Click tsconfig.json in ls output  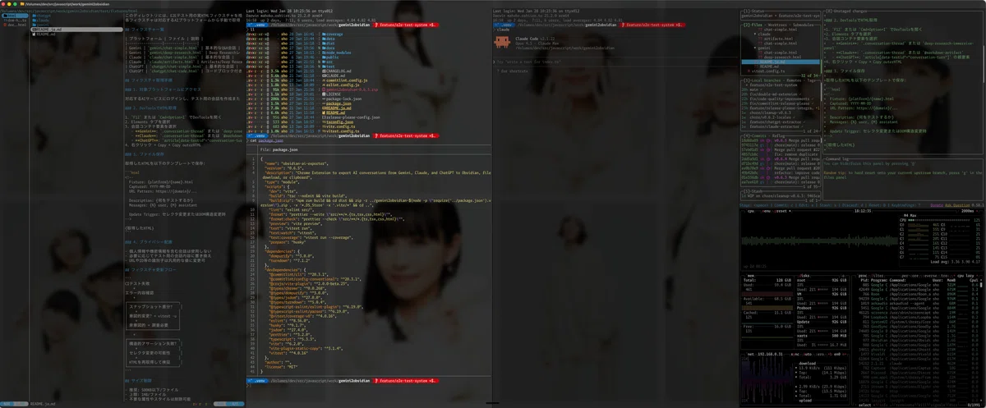click(339, 122)
